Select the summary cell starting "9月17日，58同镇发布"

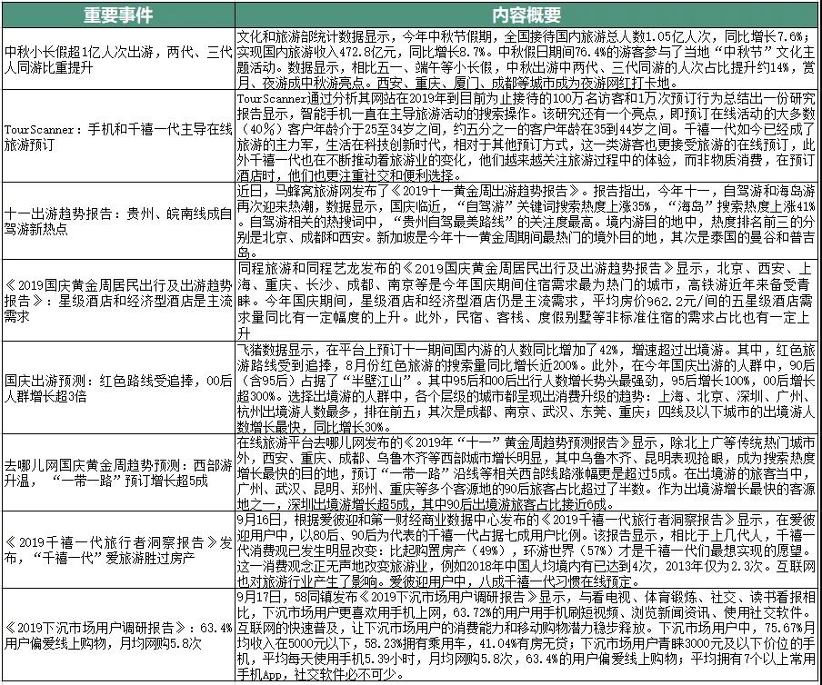526,635
